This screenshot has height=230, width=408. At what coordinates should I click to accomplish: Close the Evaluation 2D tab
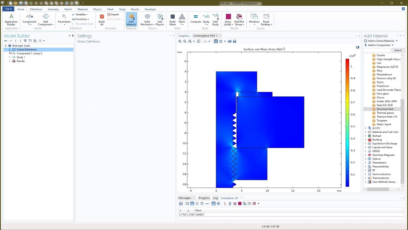pyautogui.click(x=241, y=198)
